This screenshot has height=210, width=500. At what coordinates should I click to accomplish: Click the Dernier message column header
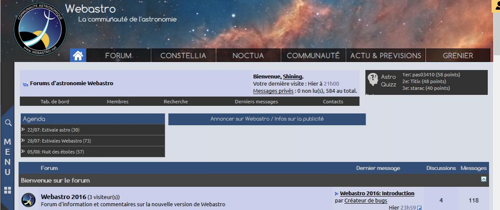click(378, 168)
